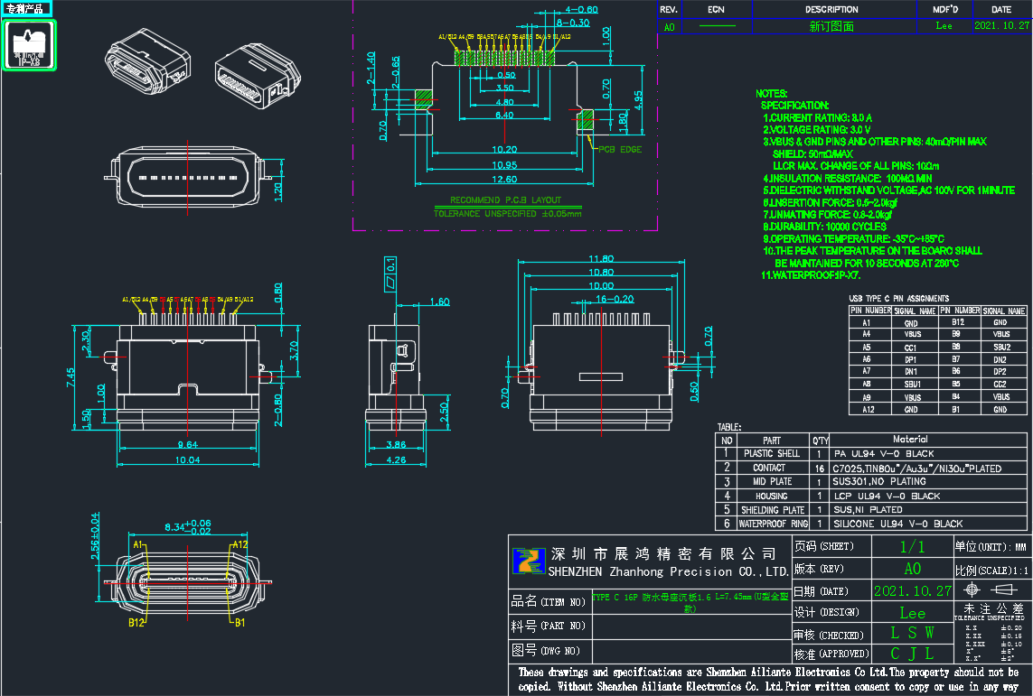The image size is (1033, 696).
Task: Click the checked-by initials L S W
Action: [913, 633]
